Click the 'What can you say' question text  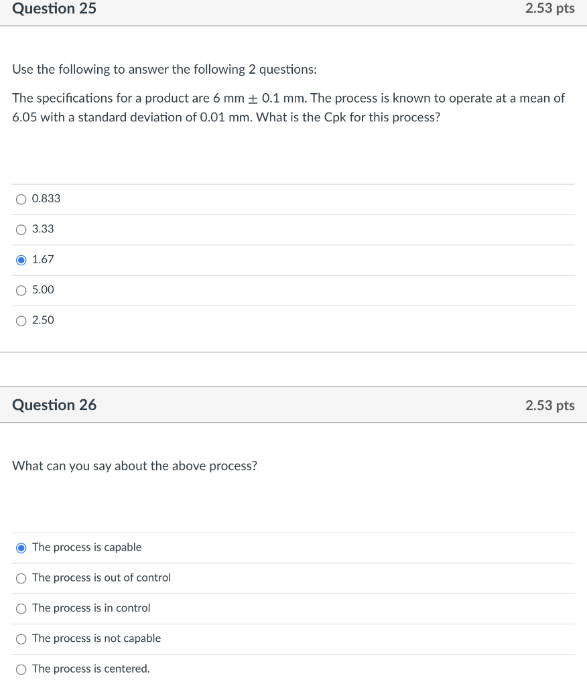pos(134,466)
